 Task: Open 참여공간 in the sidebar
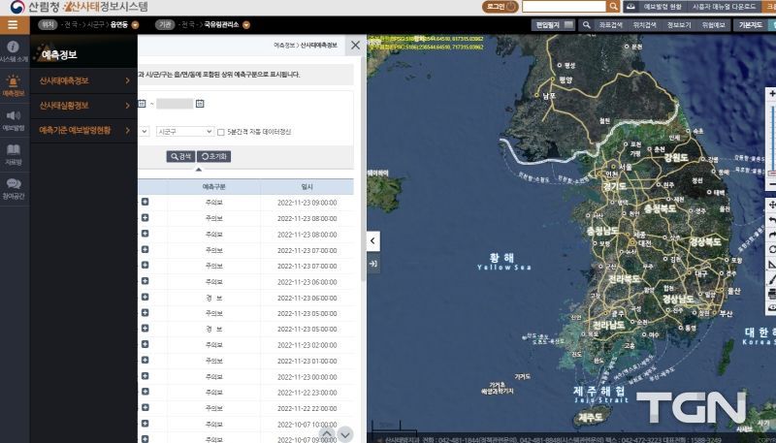click(x=14, y=188)
